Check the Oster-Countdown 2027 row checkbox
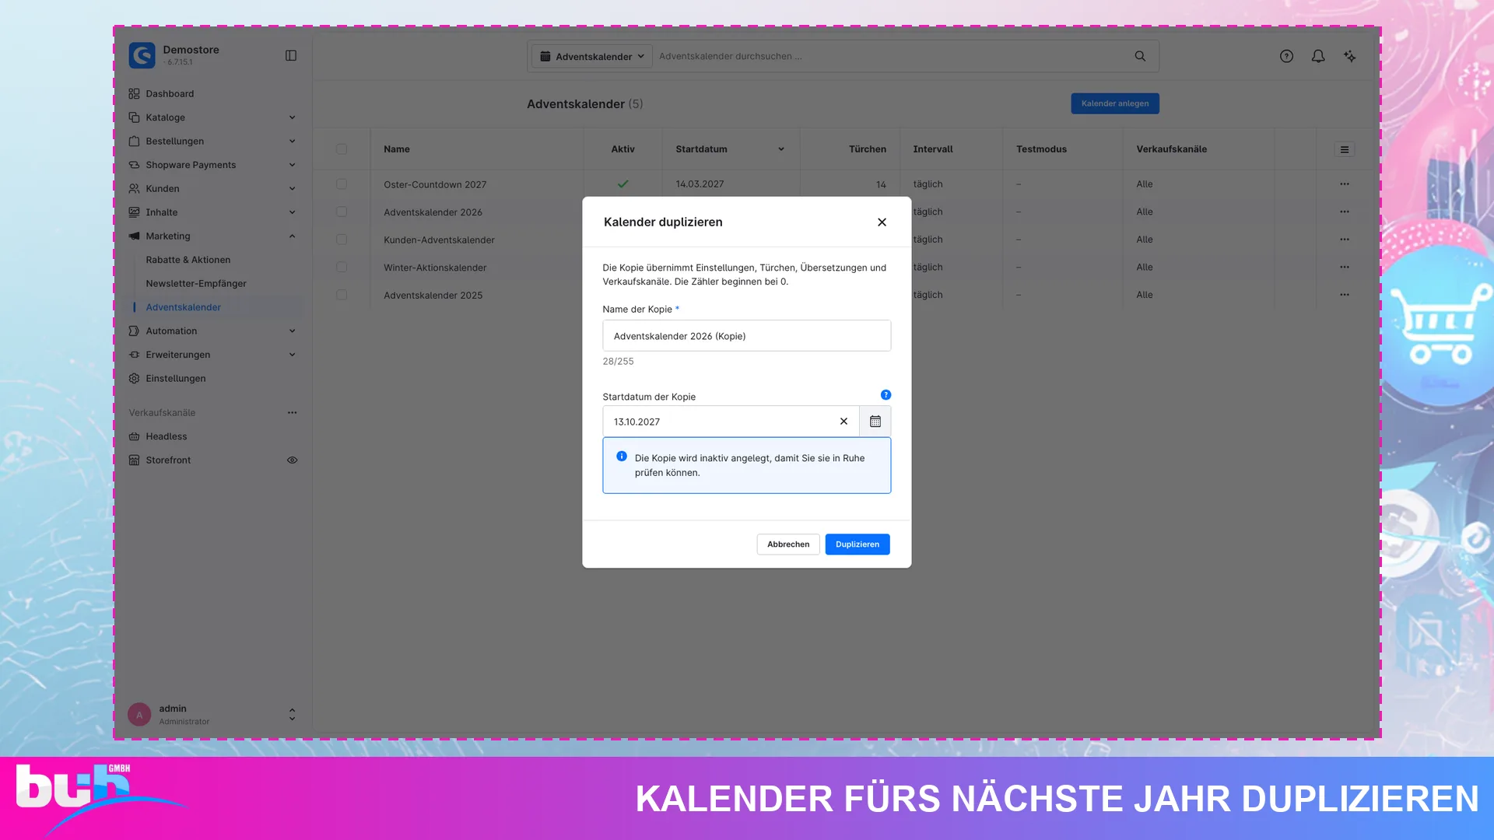Viewport: 1494px width, 840px height. (x=342, y=184)
